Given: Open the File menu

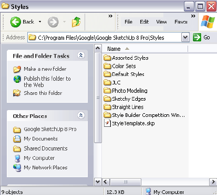Looking at the screenshot, I should pyautogui.click(x=128, y=22).
